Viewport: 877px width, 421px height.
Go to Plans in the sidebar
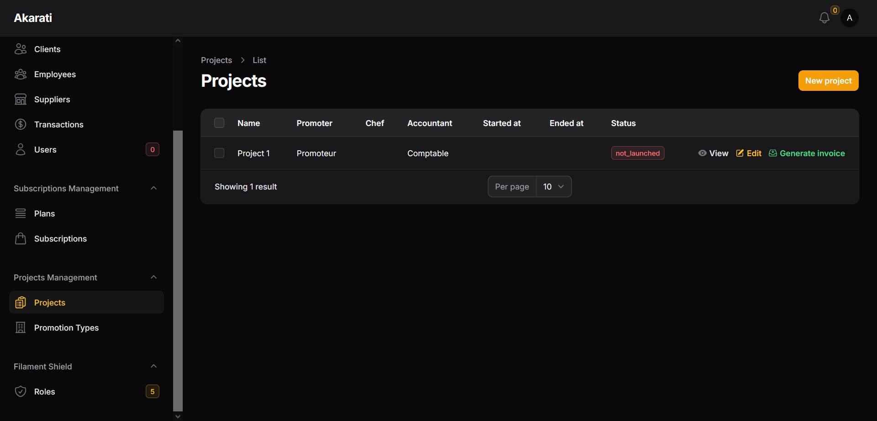[44, 213]
